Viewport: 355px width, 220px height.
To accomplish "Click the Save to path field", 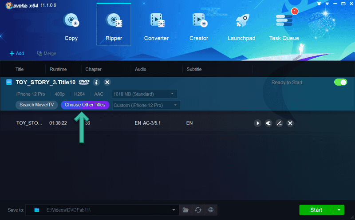I will coord(102,210).
